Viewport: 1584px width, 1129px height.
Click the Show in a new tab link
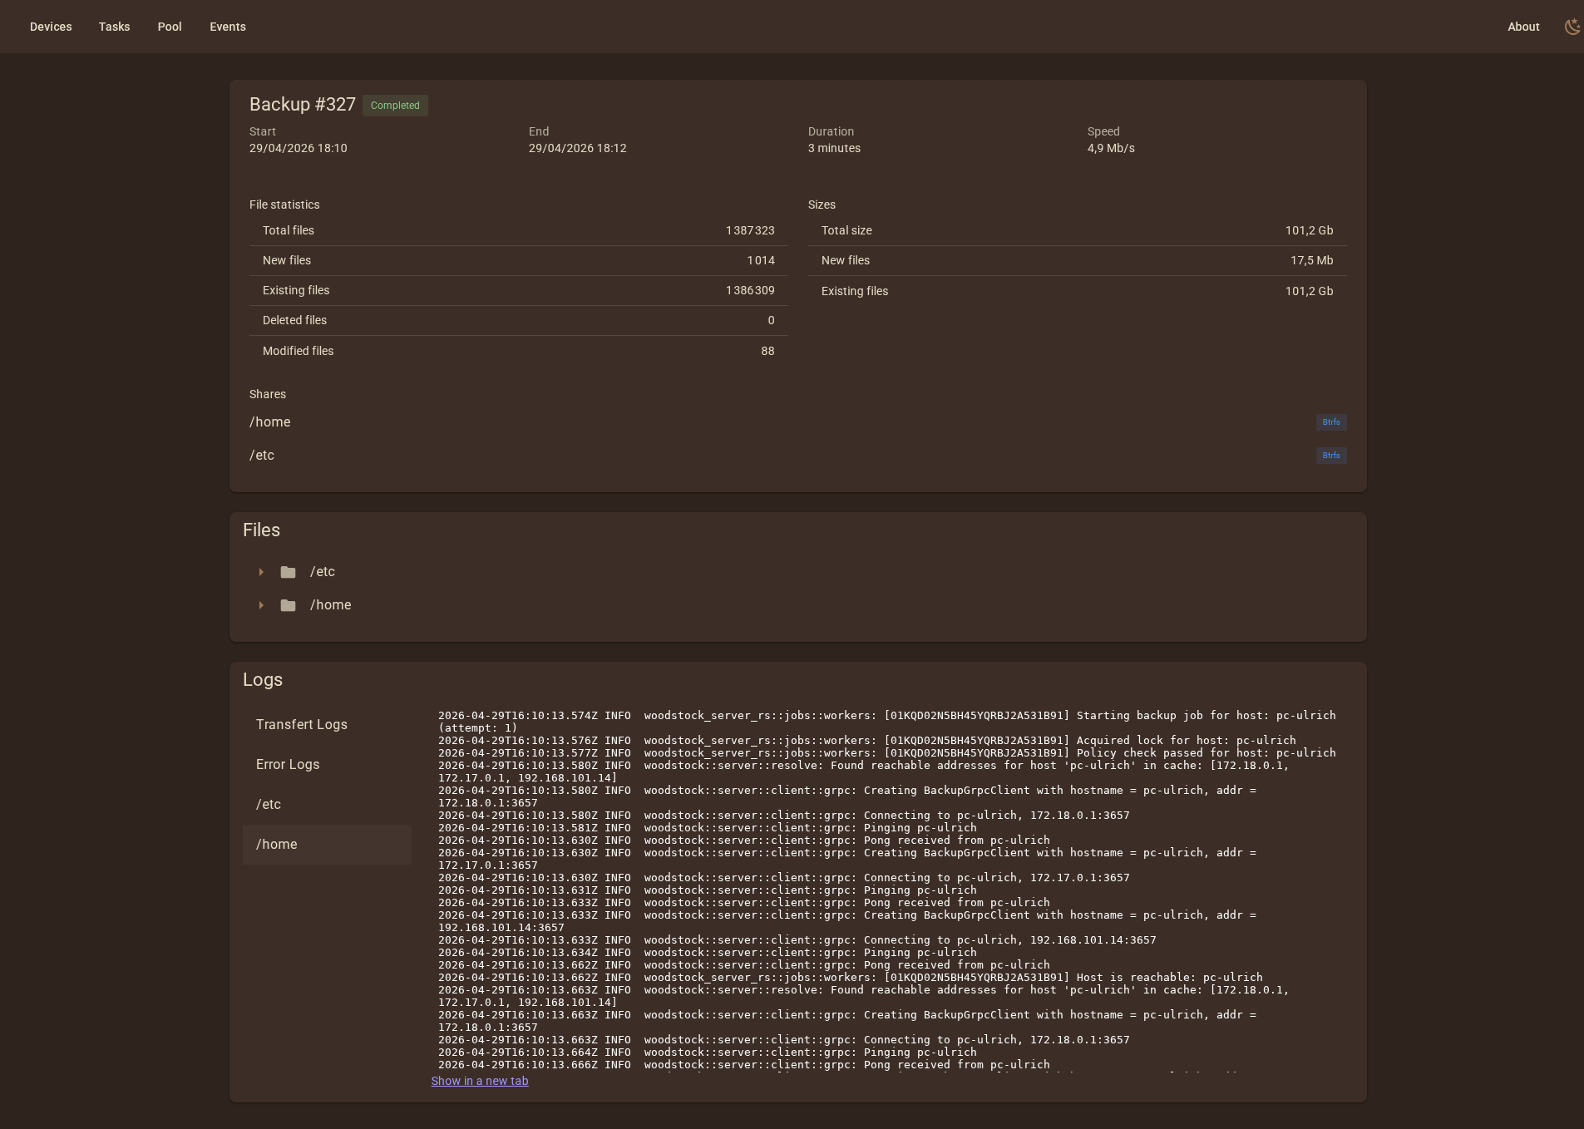coord(479,1081)
